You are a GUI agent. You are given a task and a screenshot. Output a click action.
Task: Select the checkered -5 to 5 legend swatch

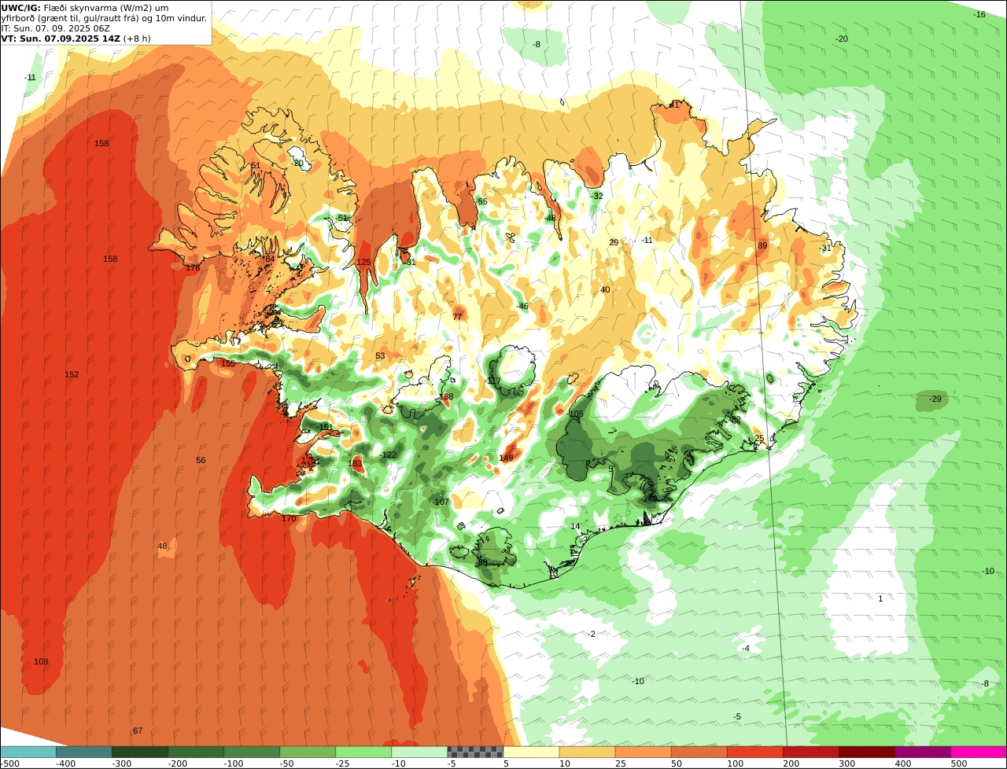point(475,752)
